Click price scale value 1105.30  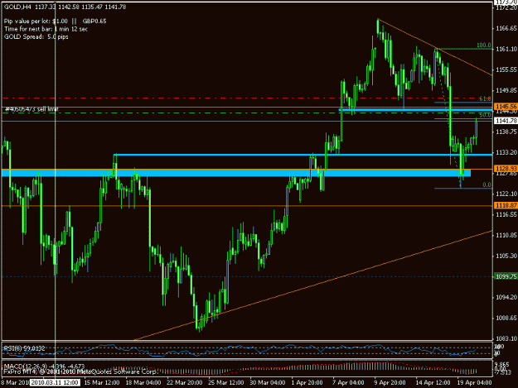pyautogui.click(x=506, y=256)
